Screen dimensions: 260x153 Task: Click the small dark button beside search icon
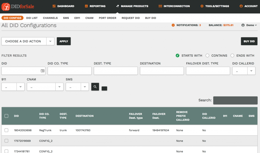104,89
